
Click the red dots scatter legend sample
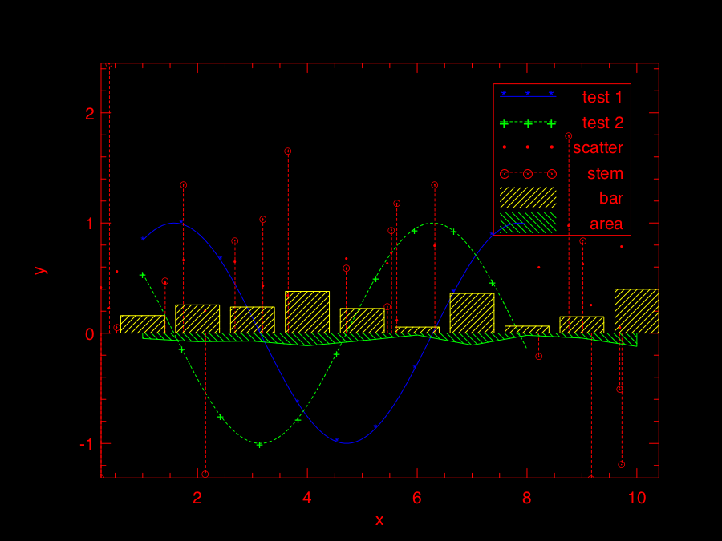527,148
